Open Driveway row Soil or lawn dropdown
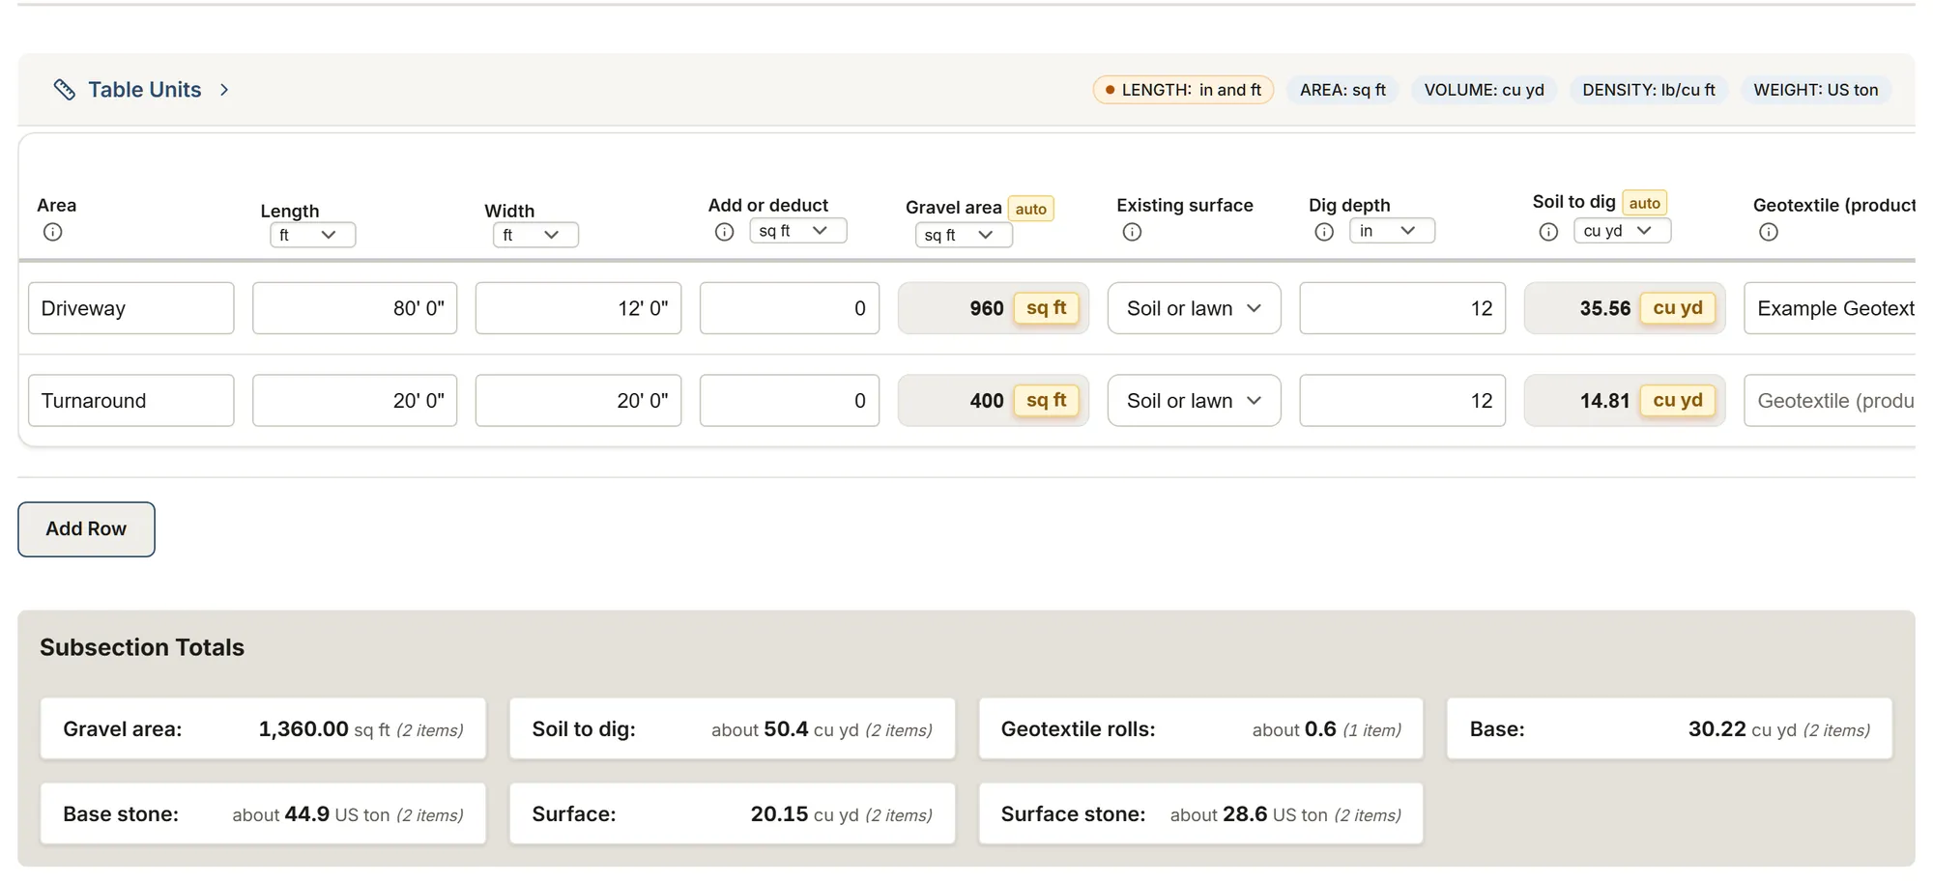The image size is (1933, 883). [x=1195, y=308]
